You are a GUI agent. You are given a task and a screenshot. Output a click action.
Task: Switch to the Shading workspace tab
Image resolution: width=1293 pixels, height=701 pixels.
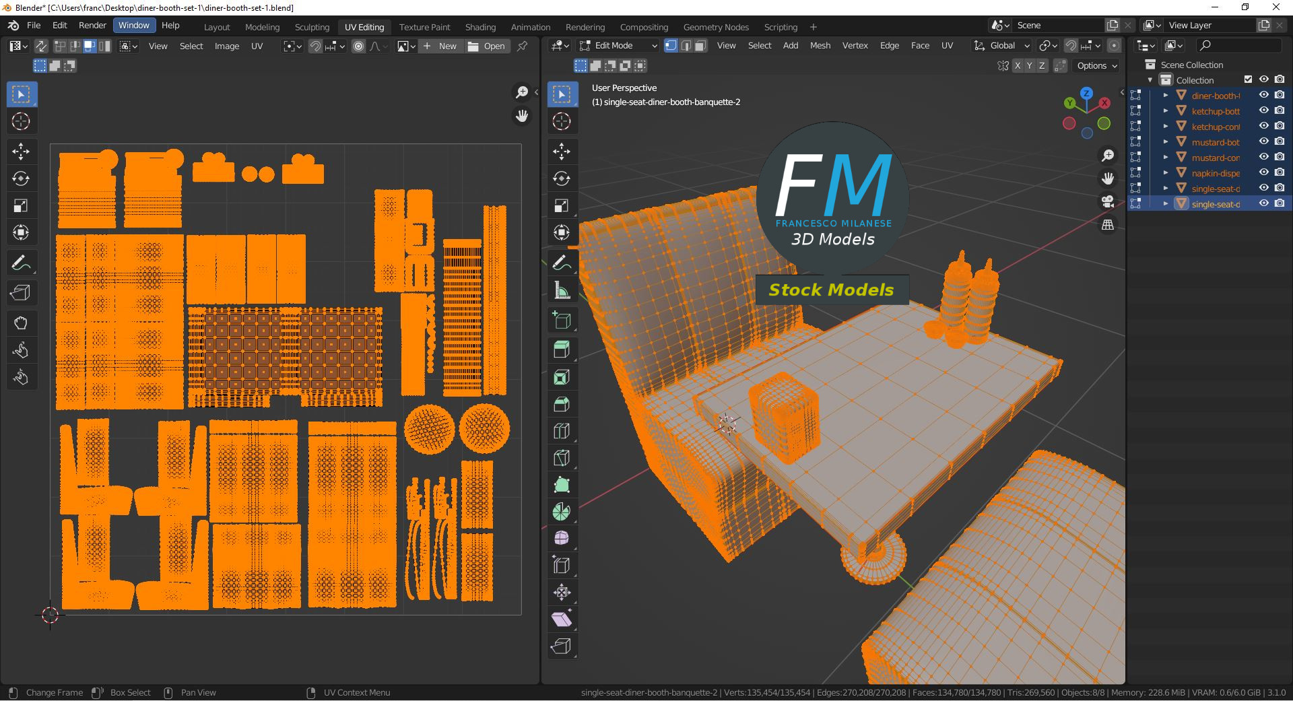click(x=480, y=27)
